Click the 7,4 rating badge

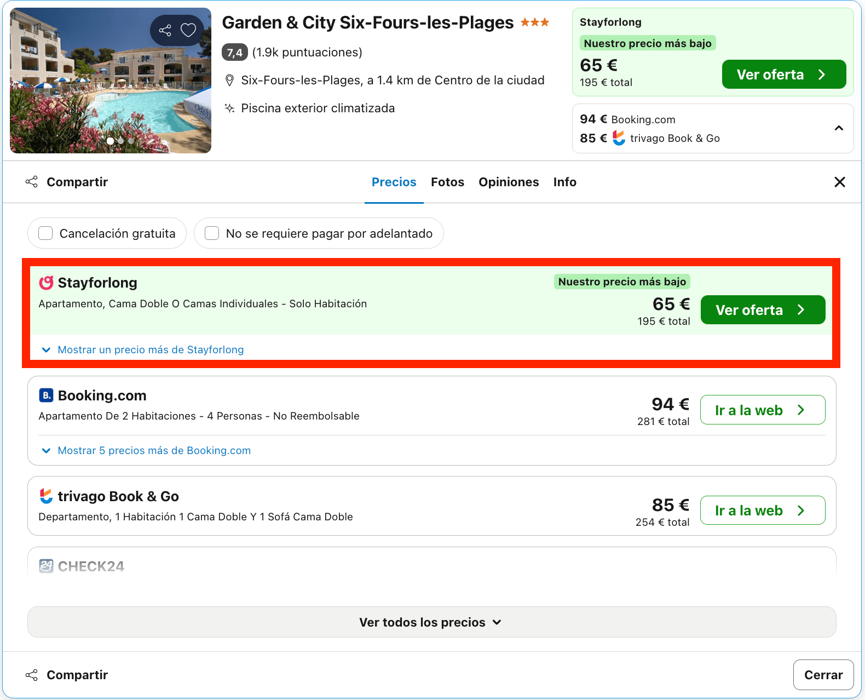(235, 52)
